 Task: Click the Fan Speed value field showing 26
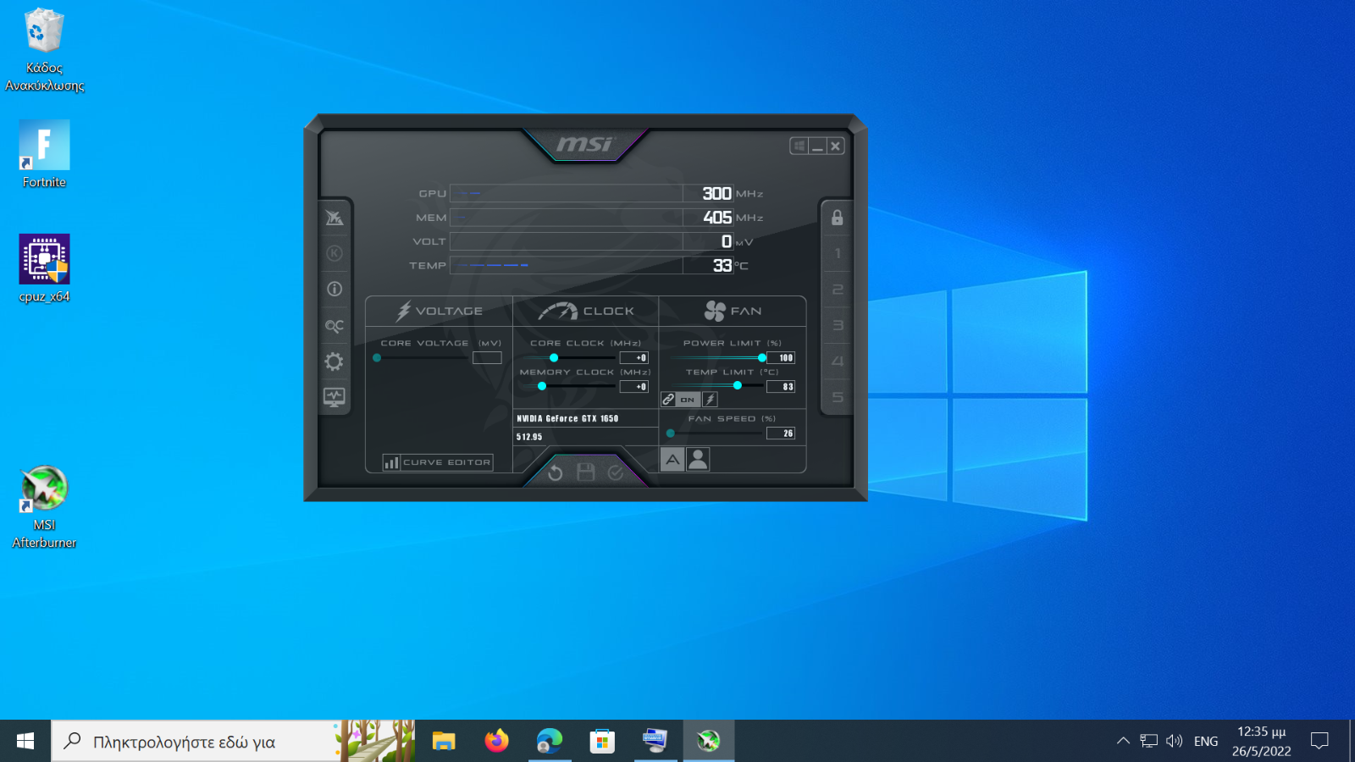[781, 433]
